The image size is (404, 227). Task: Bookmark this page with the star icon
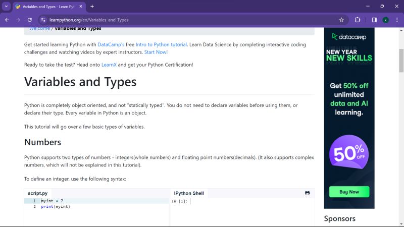tap(341, 20)
